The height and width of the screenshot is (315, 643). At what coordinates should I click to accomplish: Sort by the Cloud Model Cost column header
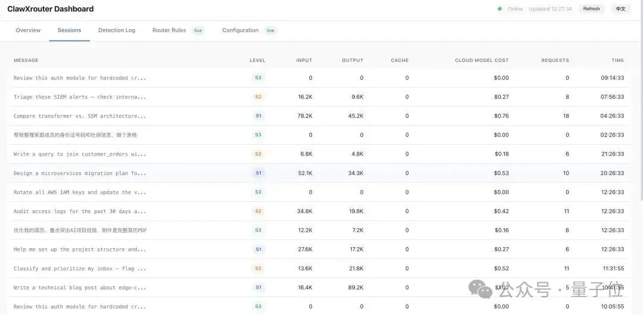click(482, 60)
